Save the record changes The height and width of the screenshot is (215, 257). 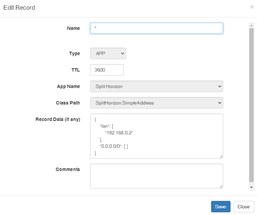(220, 207)
